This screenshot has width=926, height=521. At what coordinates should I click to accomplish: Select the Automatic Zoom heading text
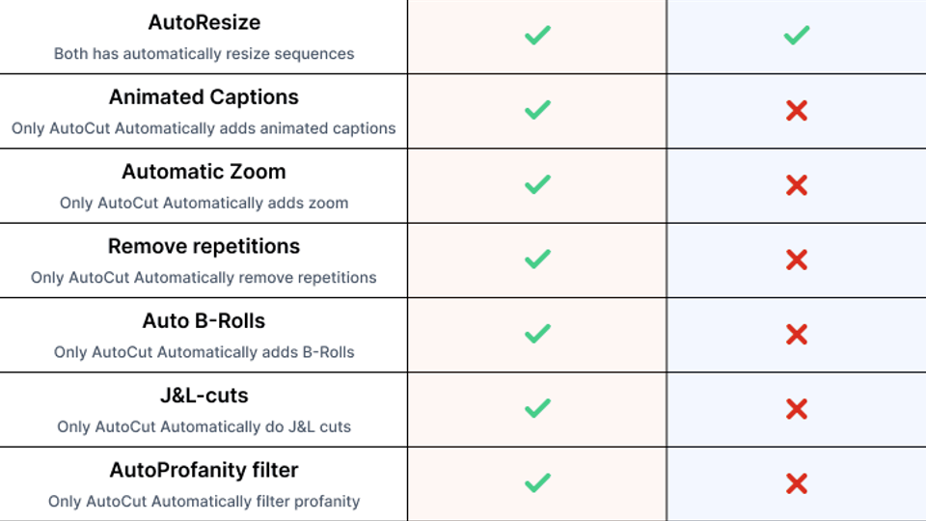click(204, 172)
